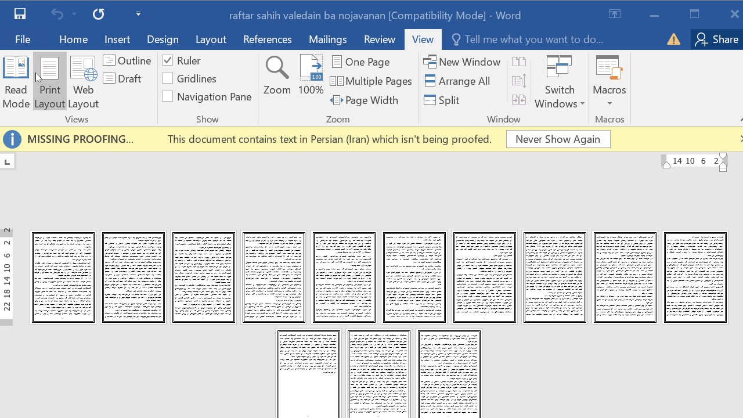
Task: Click the Never Show Again button
Action: (558, 139)
